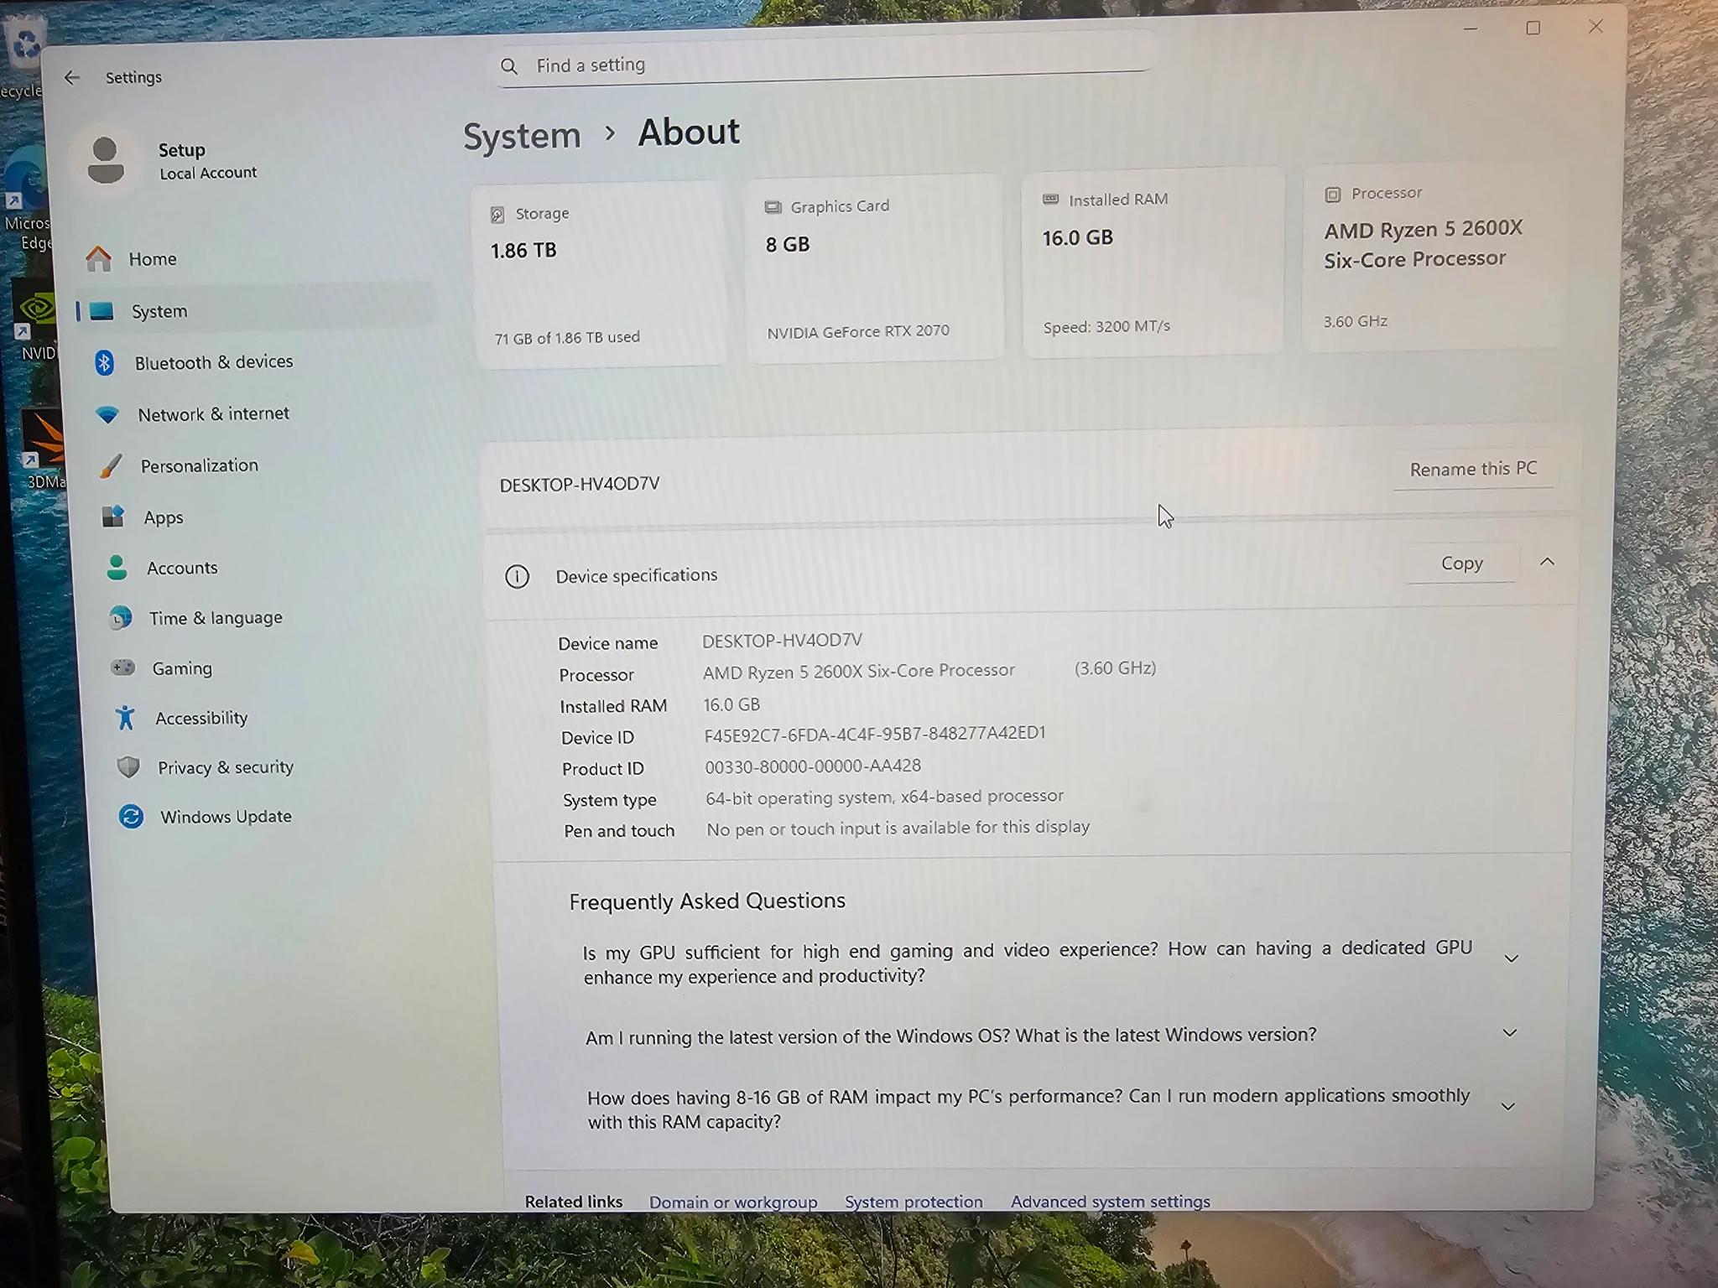Click the Processor card icon
Viewport: 1718px width, 1288px height.
(1332, 195)
